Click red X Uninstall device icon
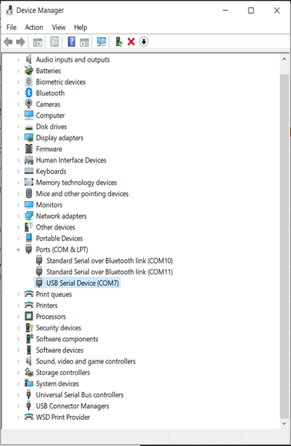The image size is (291, 446). (131, 42)
